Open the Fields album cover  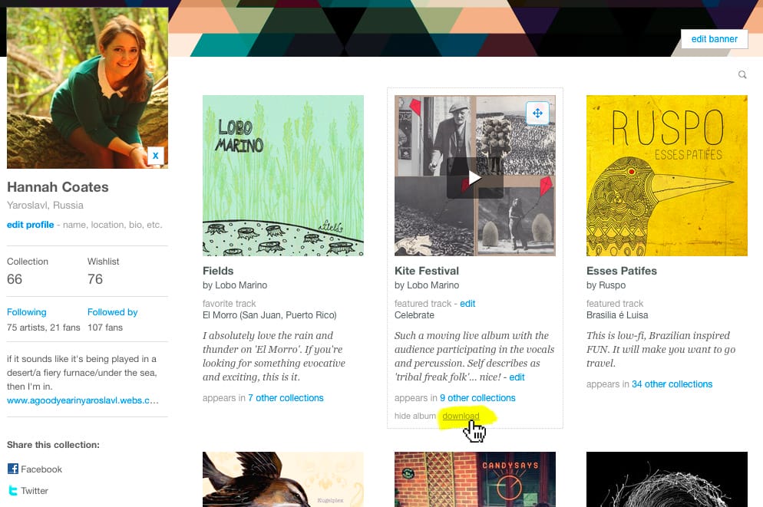pyautogui.click(x=282, y=176)
